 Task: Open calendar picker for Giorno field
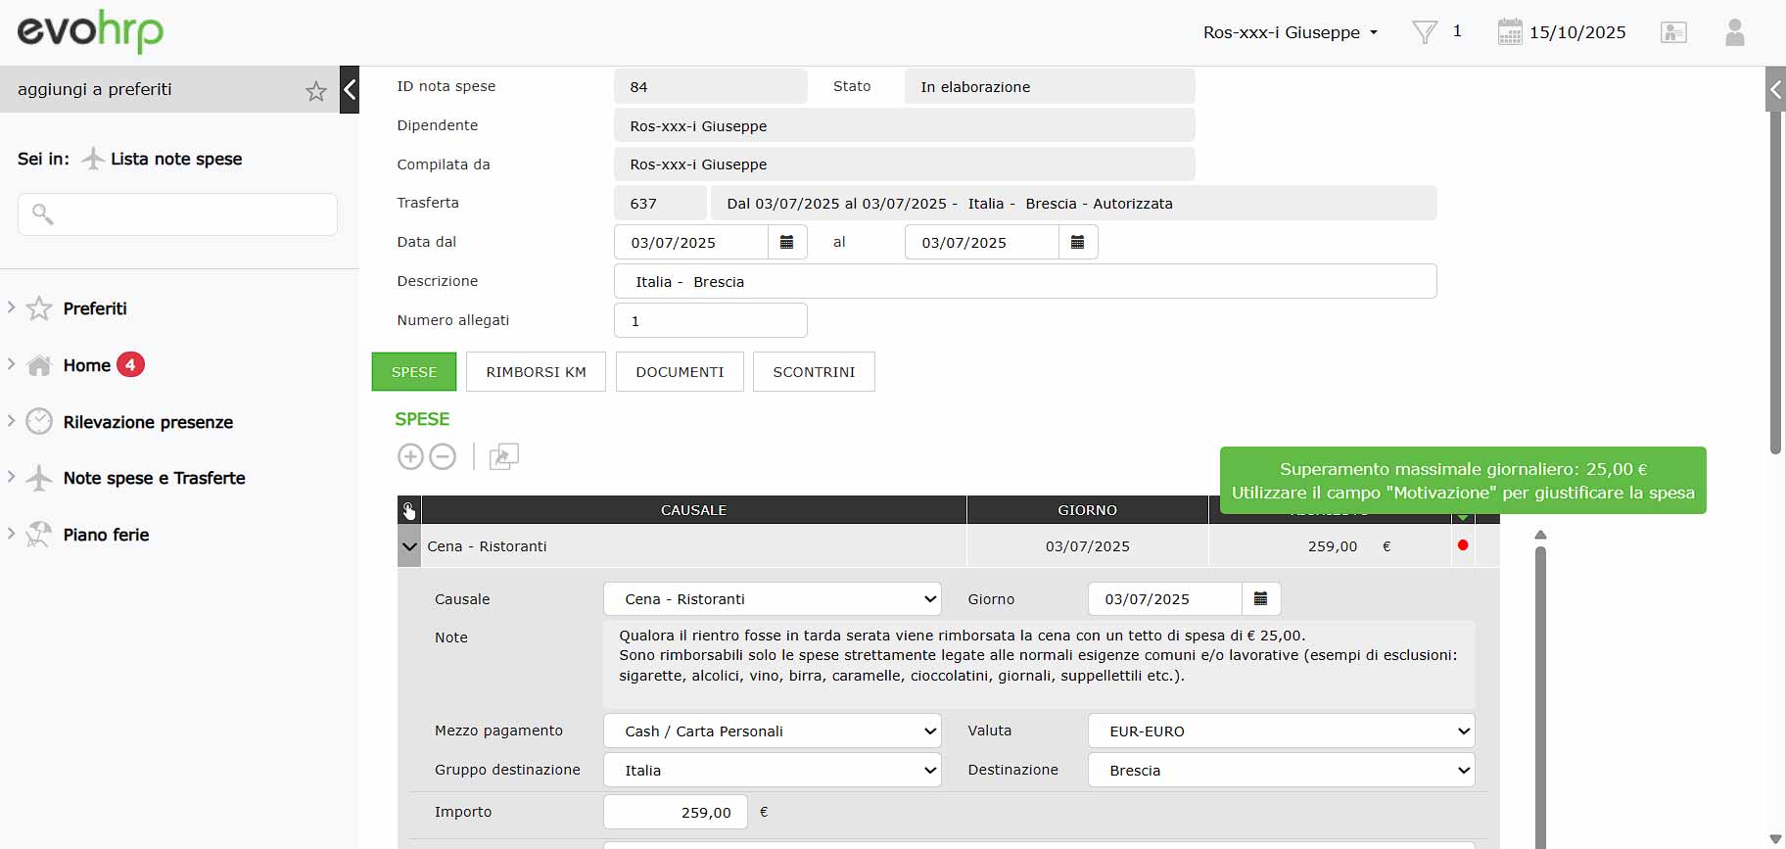point(1260,598)
